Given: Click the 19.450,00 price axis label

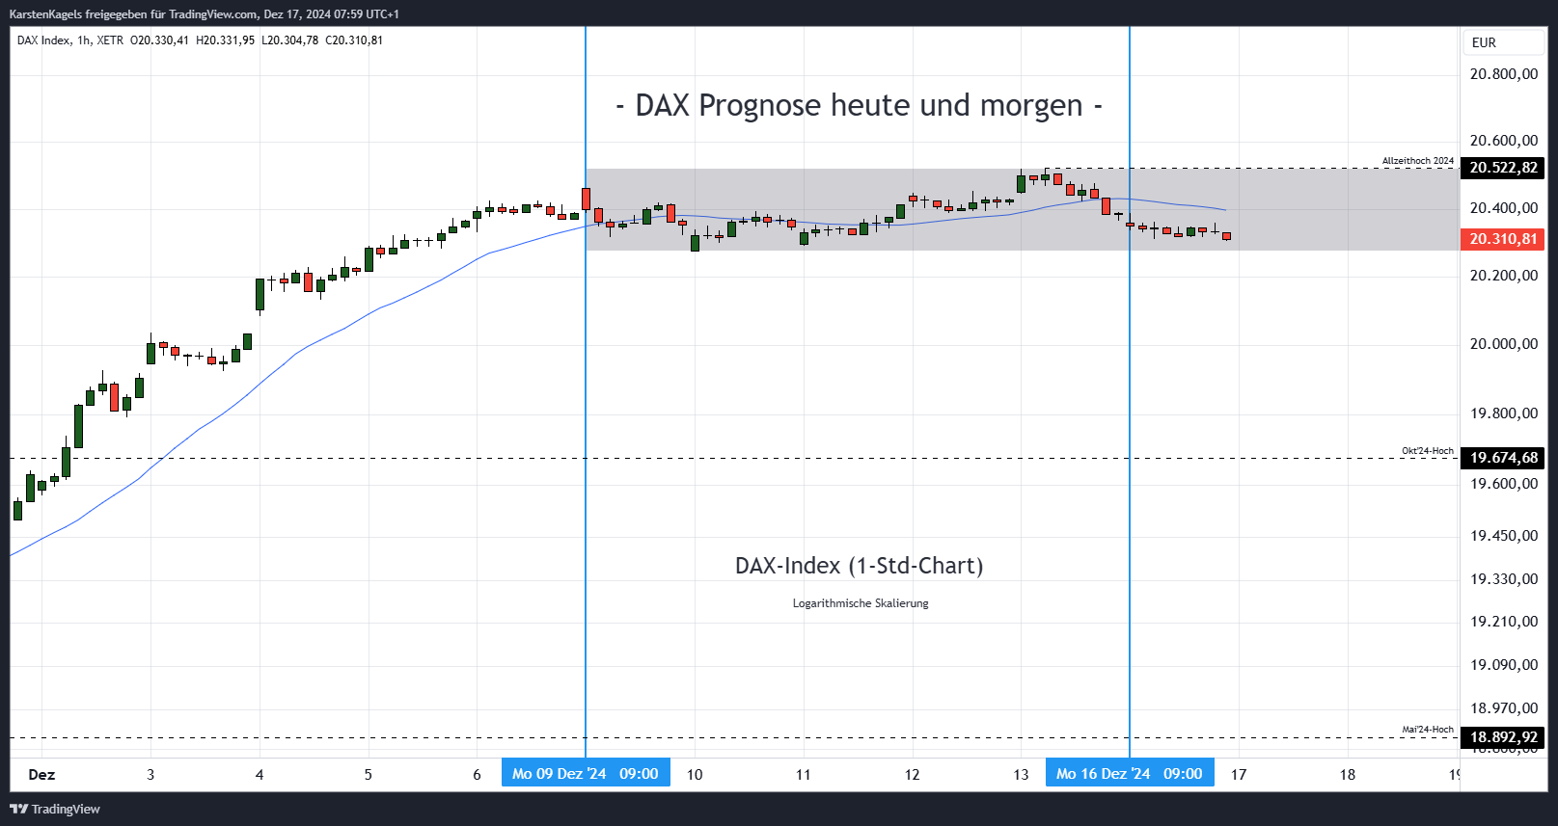Looking at the screenshot, I should point(1503,536).
